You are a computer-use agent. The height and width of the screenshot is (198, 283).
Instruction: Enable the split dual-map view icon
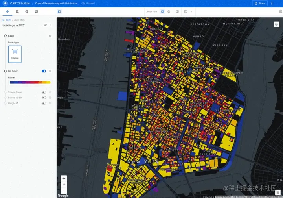pos(177,11)
